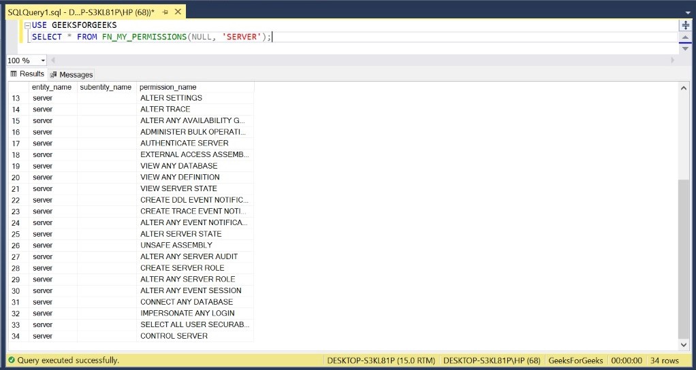Click the VIEW SERVER STATE cell

pos(195,188)
